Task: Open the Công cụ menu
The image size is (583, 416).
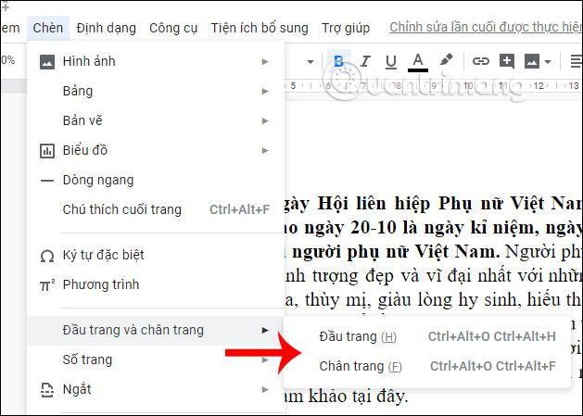Action: (x=173, y=28)
